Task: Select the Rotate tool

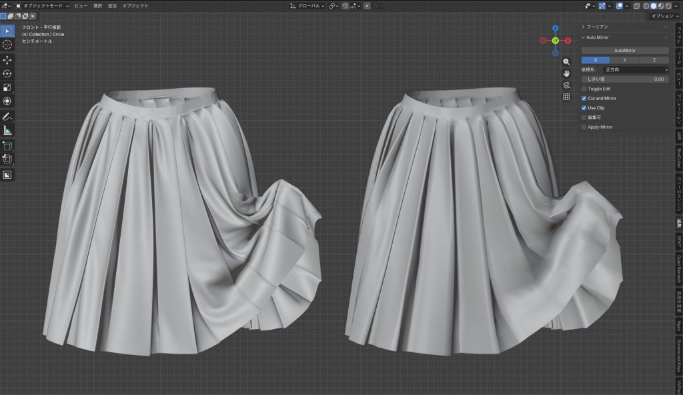Action: [7, 73]
